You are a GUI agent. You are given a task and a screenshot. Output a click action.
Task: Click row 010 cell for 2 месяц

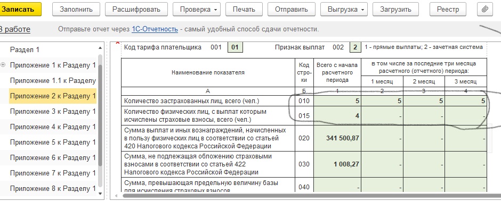[x=424, y=101]
